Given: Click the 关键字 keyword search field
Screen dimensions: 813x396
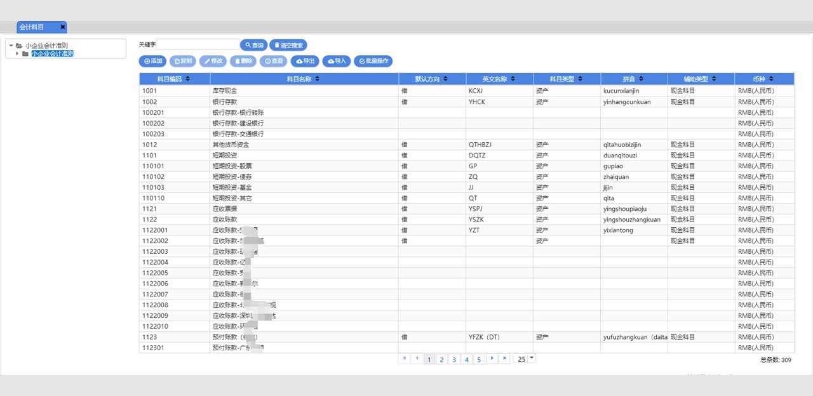Looking at the screenshot, I should pos(198,44).
